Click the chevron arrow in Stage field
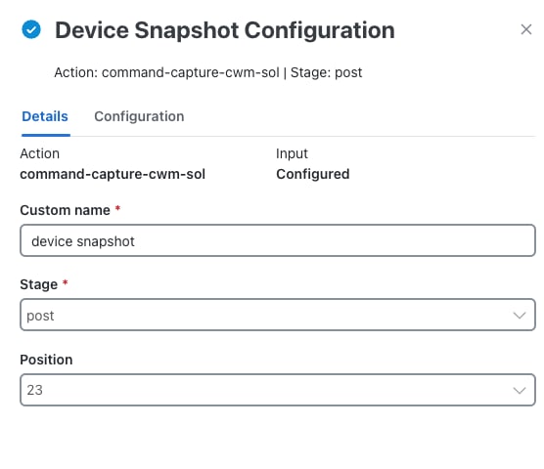Screen dimensions: 544x469 tap(520, 316)
